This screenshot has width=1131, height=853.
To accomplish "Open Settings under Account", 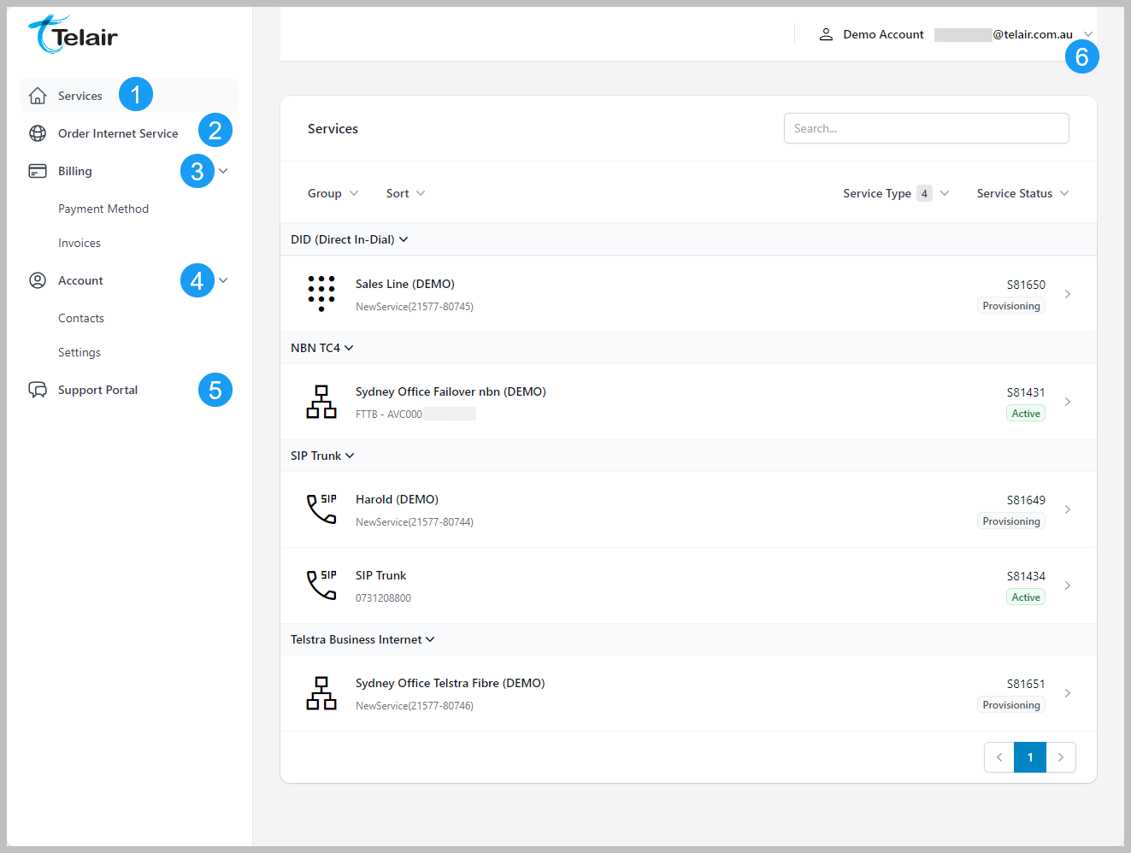I will pos(80,352).
